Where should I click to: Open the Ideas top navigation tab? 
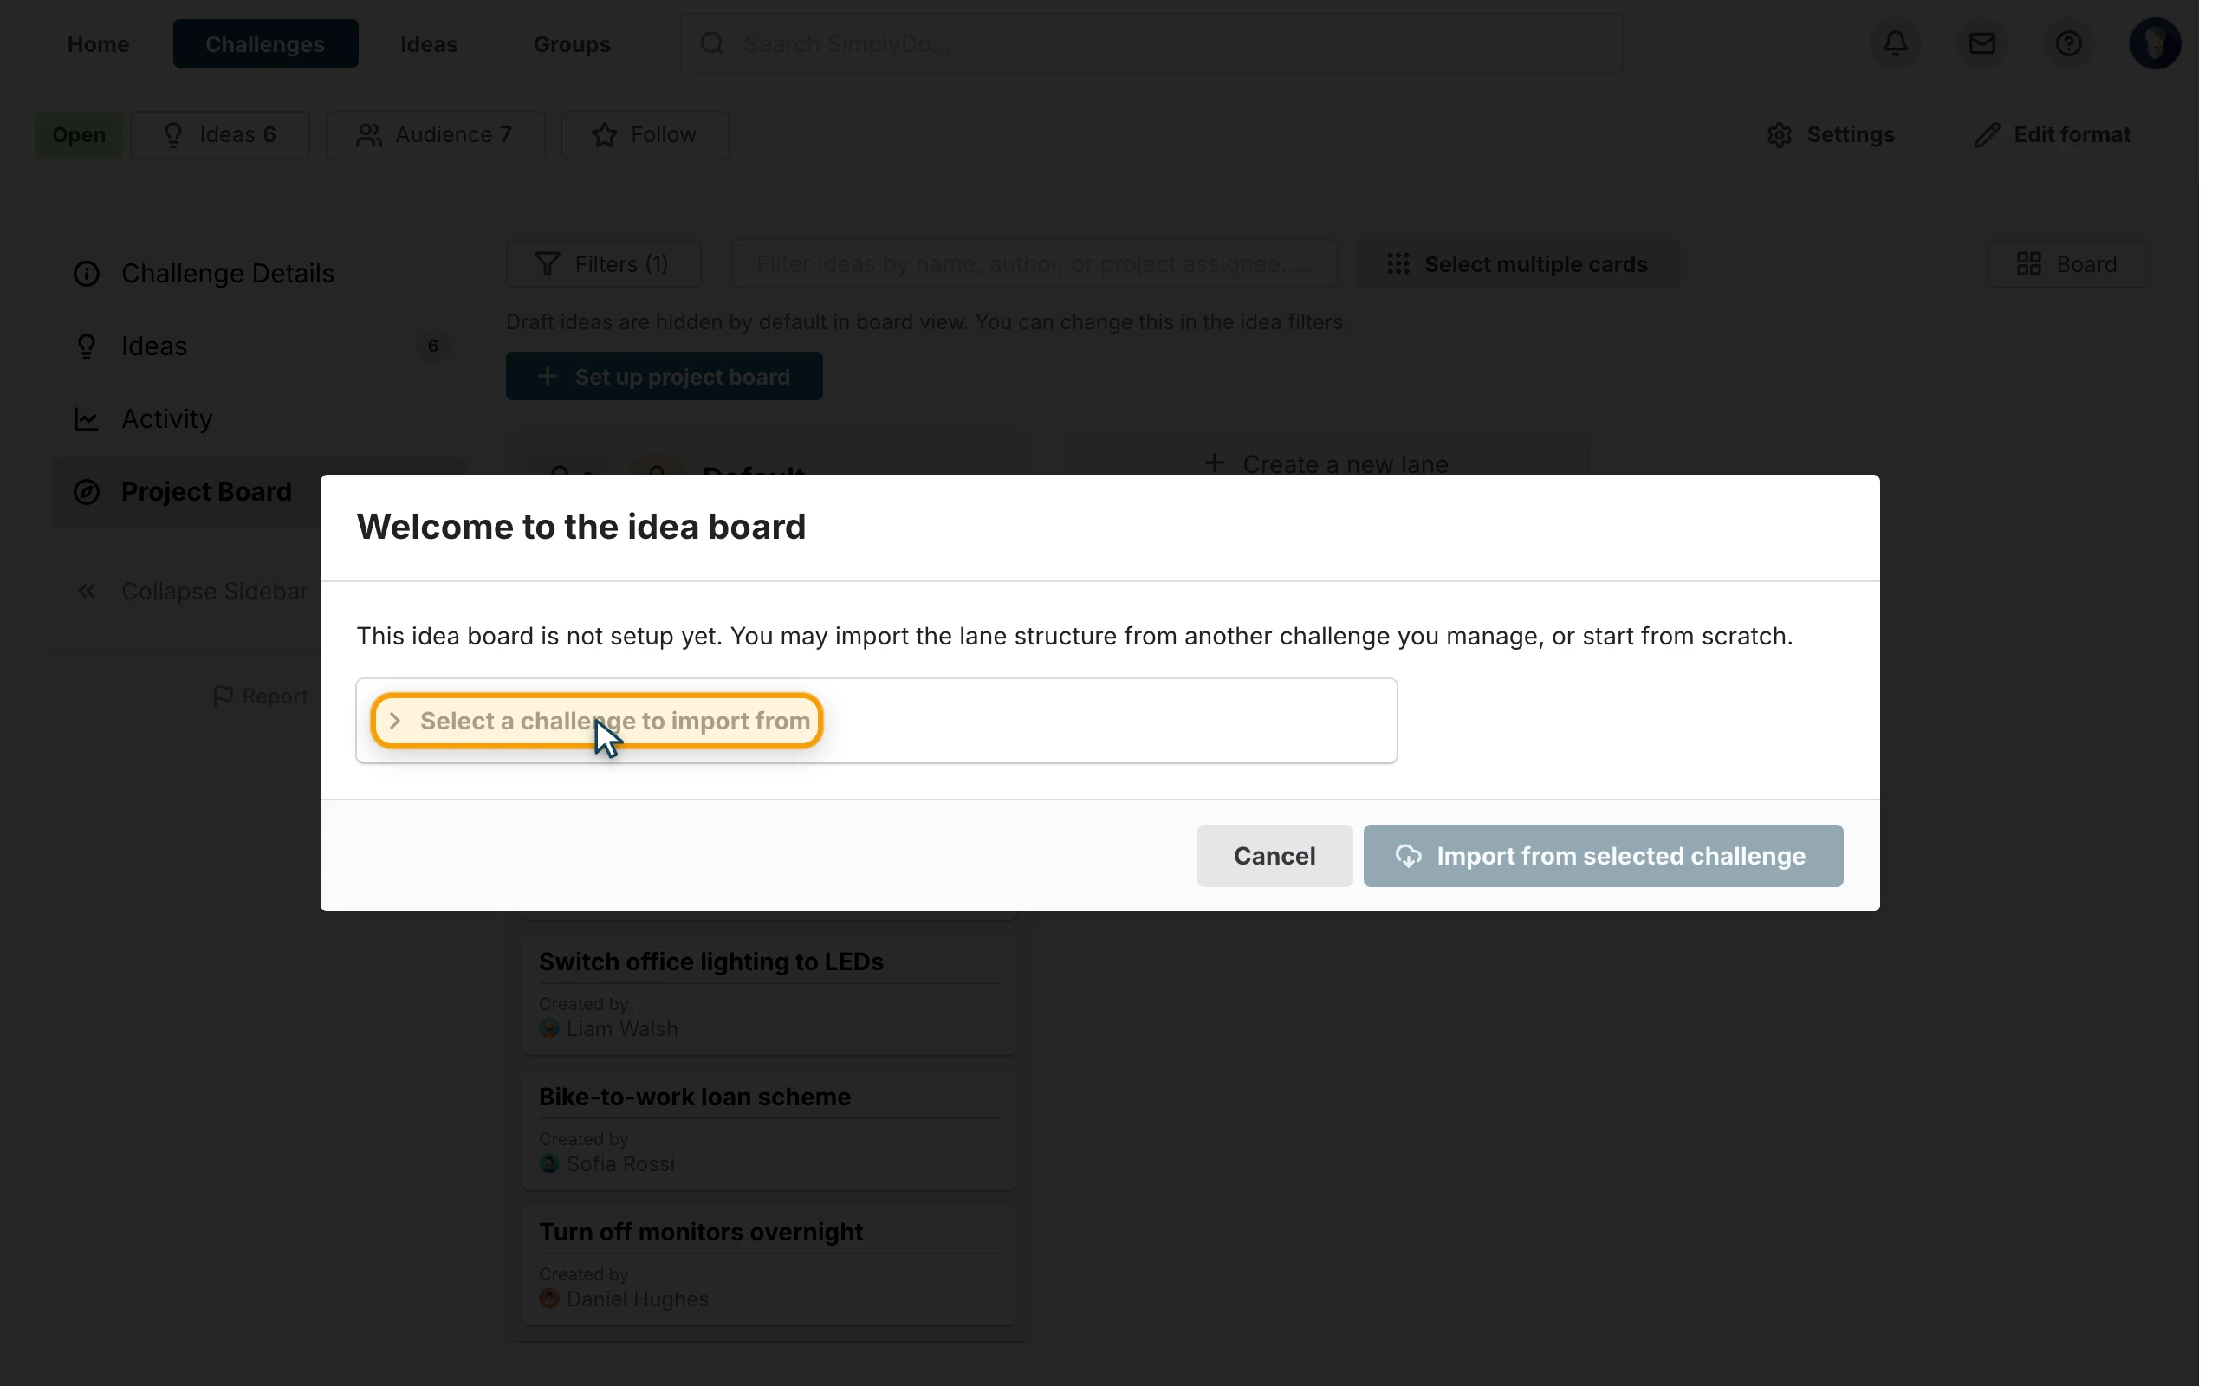pos(429,43)
